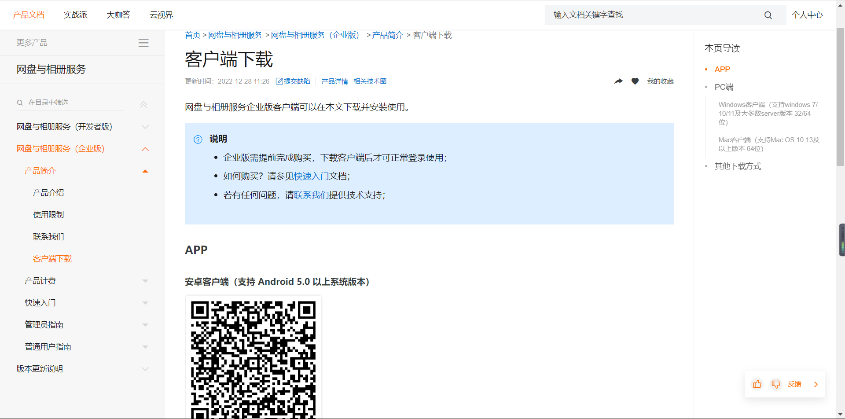Screen dimensions: 845x419
Task: Expand the 管理员指南 section arrow
Action: click(x=145, y=325)
